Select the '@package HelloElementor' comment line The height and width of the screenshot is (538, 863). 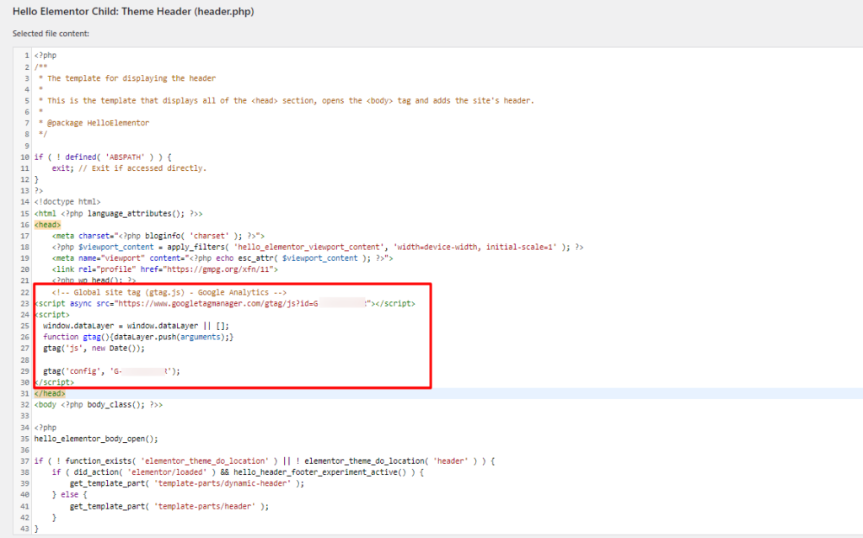click(x=94, y=123)
